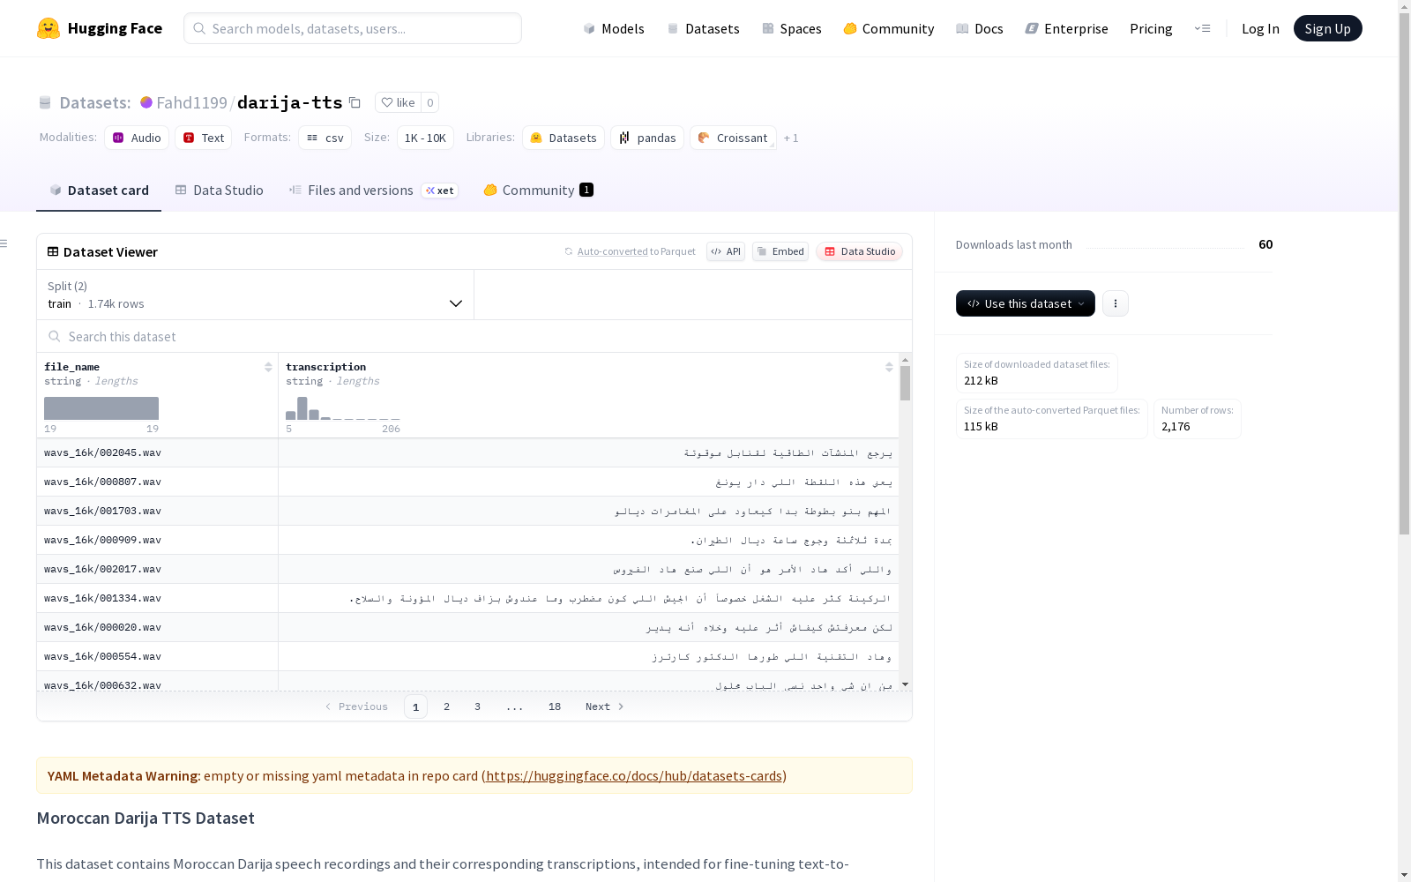Expand the Use this dataset dropdown
This screenshot has width=1411, height=882.
[x=1026, y=303]
